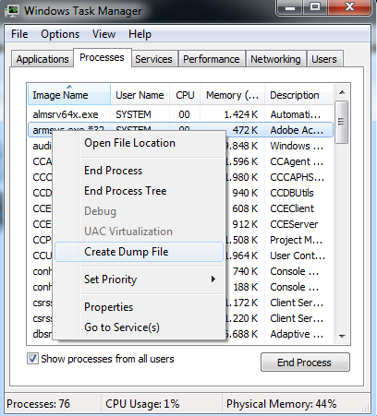The image size is (377, 416).
Task: Click the Task Manager title bar icon
Action: click(x=13, y=11)
